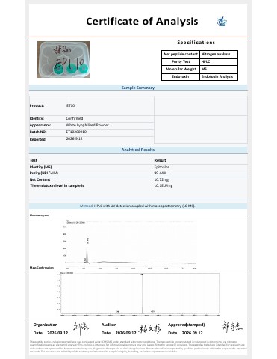This screenshot has height=359, width=277.
Task: Click the 'Appearance:' label
Action: tap(40, 125)
